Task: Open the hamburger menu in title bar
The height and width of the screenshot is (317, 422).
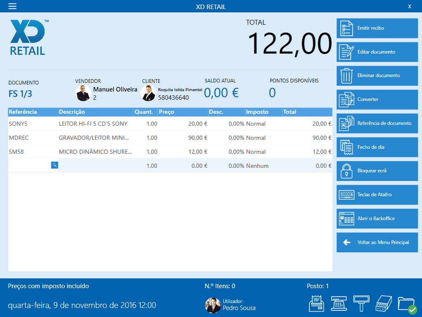Action: coord(12,6)
